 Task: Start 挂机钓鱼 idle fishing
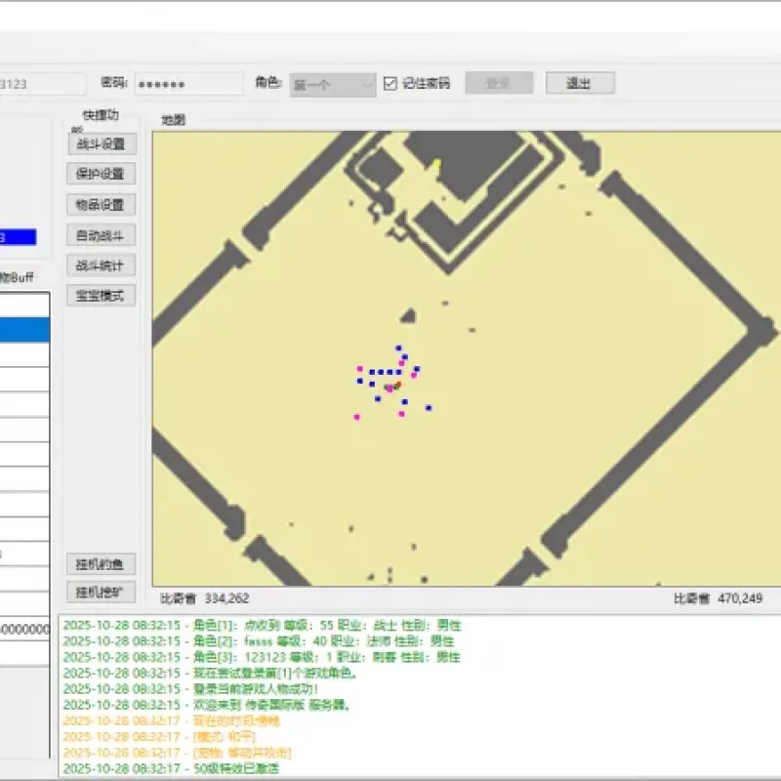tap(102, 564)
